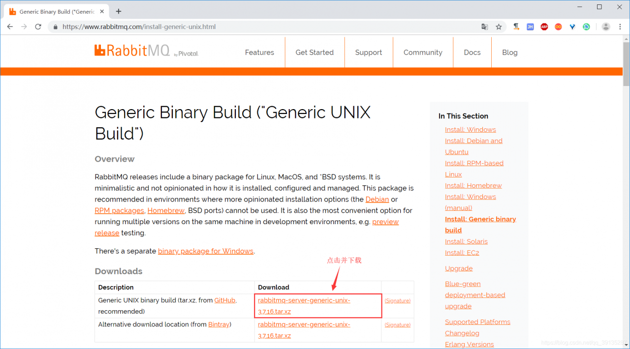Open Chrome three-dot menu
Screen dimensions: 630x349
[620, 27]
